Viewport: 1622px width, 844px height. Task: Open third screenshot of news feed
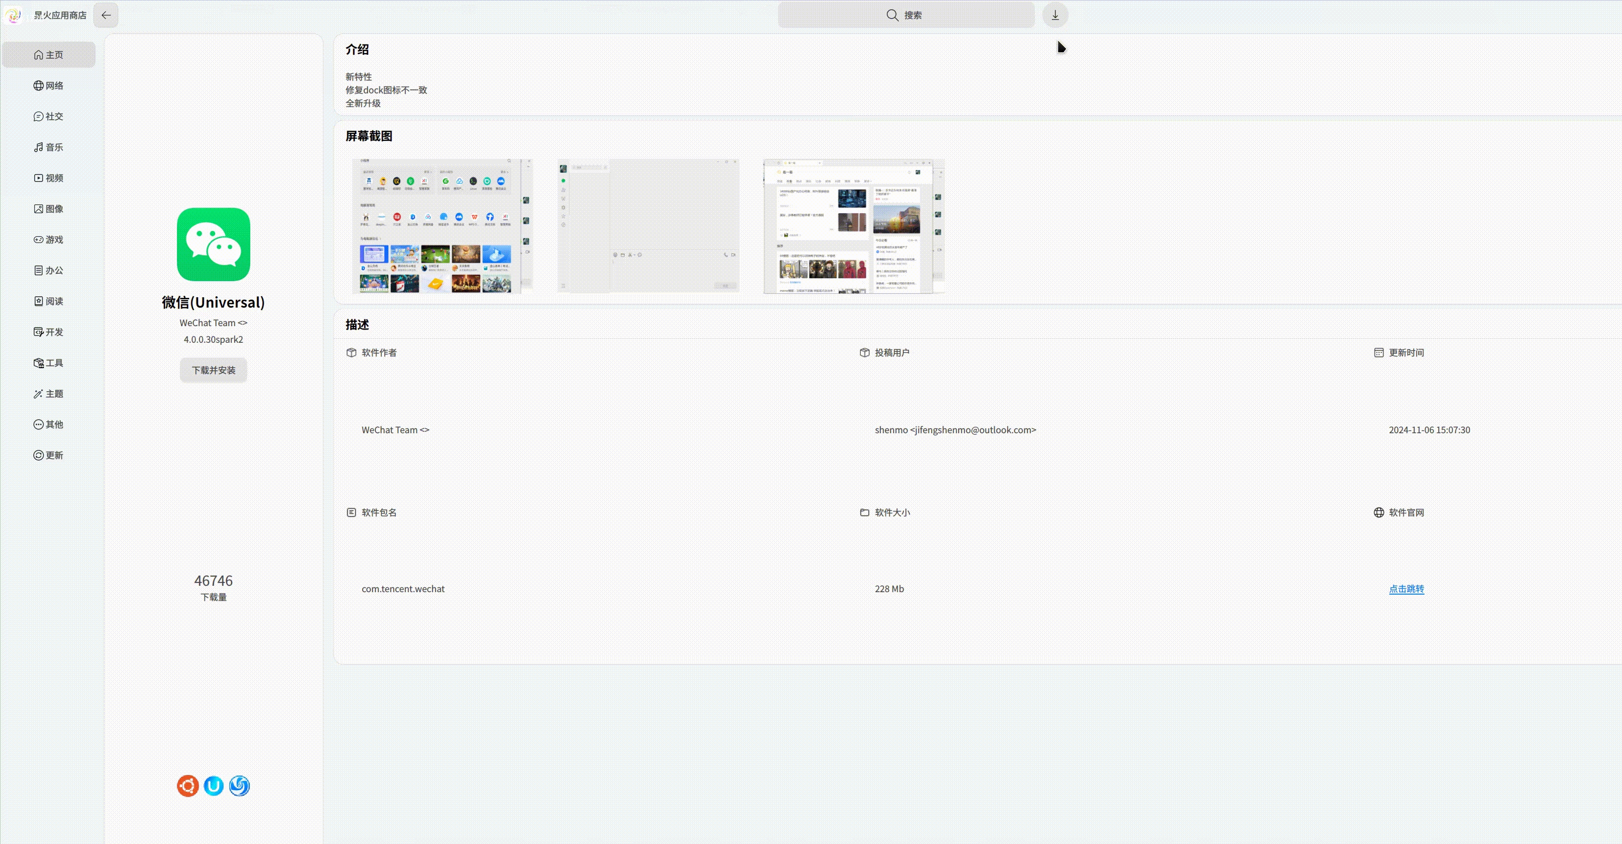pos(854,226)
